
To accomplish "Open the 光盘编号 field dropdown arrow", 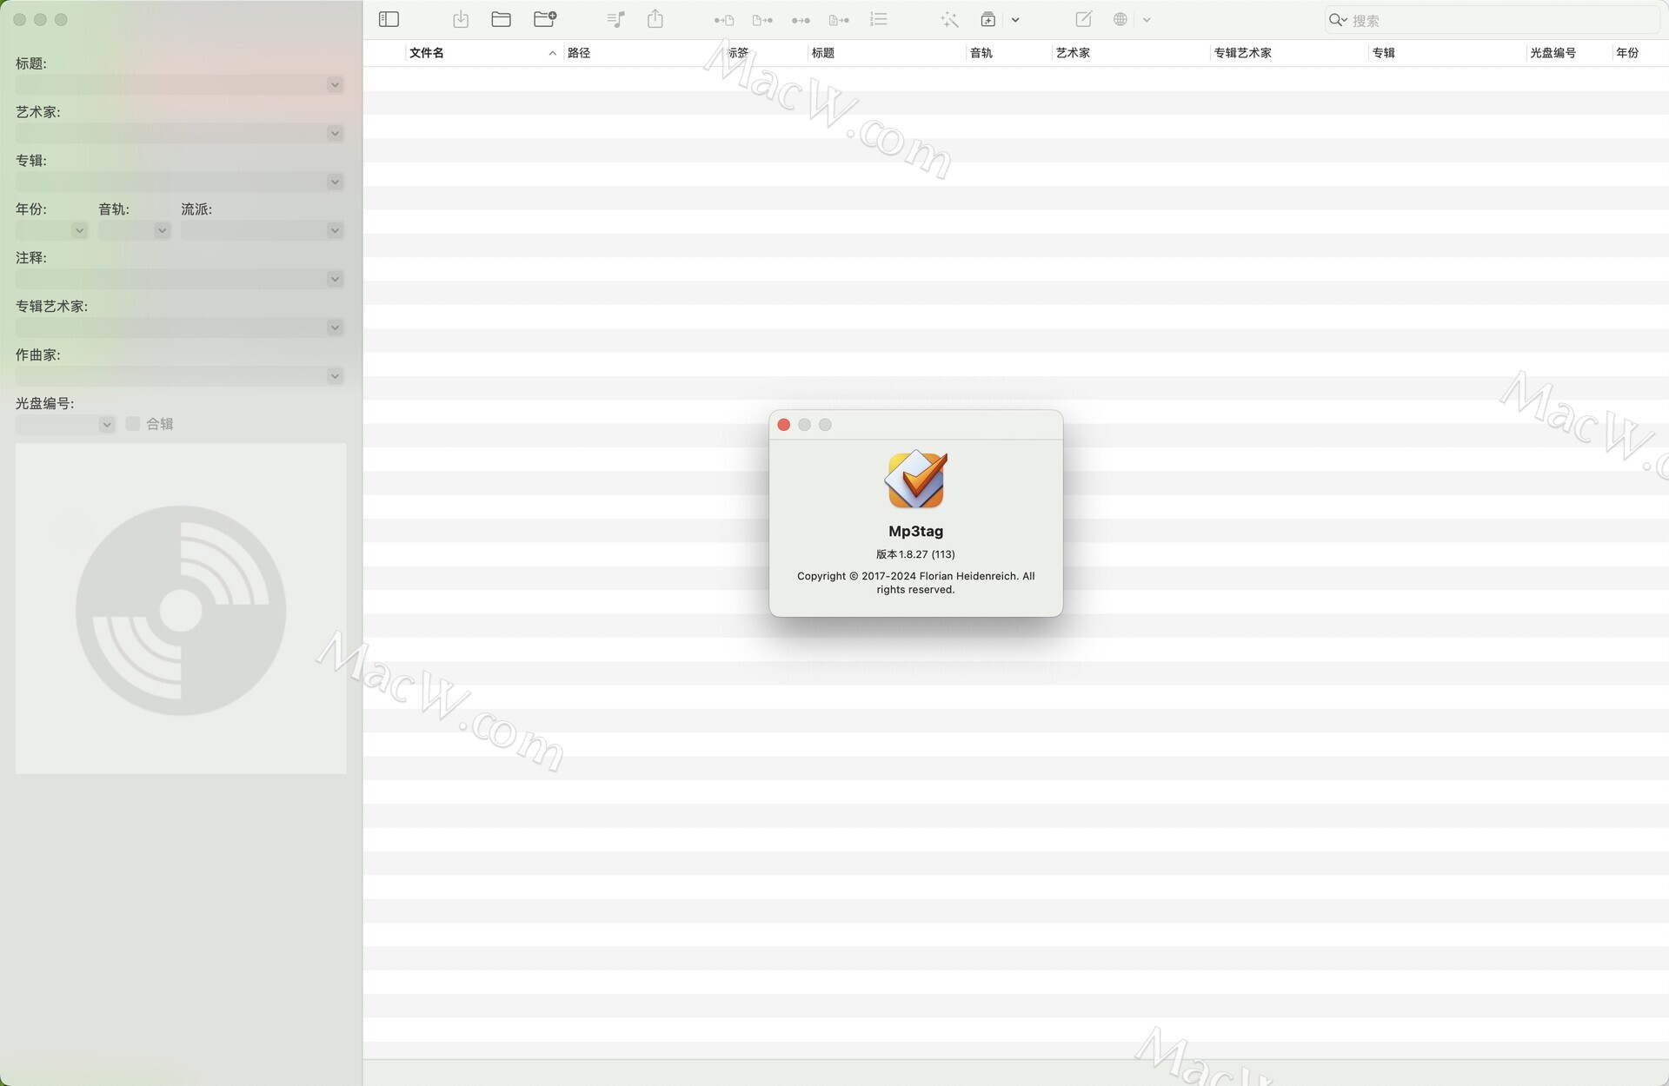I will [106, 426].
